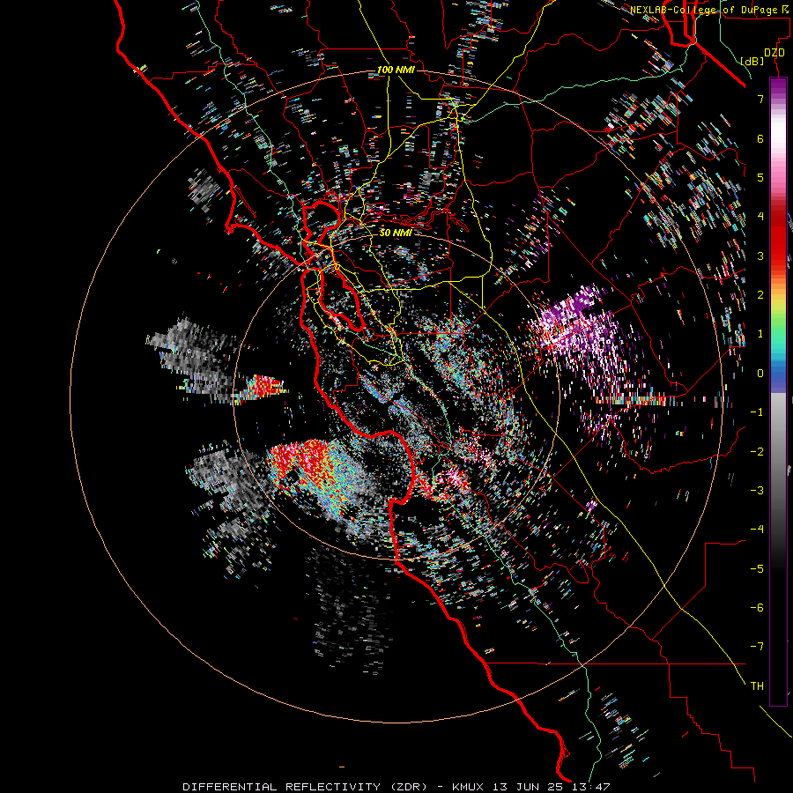This screenshot has width=793, height=793.
Task: Click the "-6" tick on the scale
Action: point(757,608)
